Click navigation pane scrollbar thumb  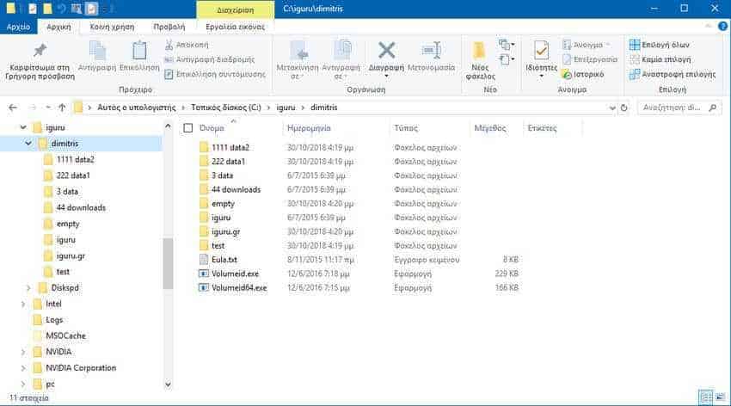tap(168, 263)
